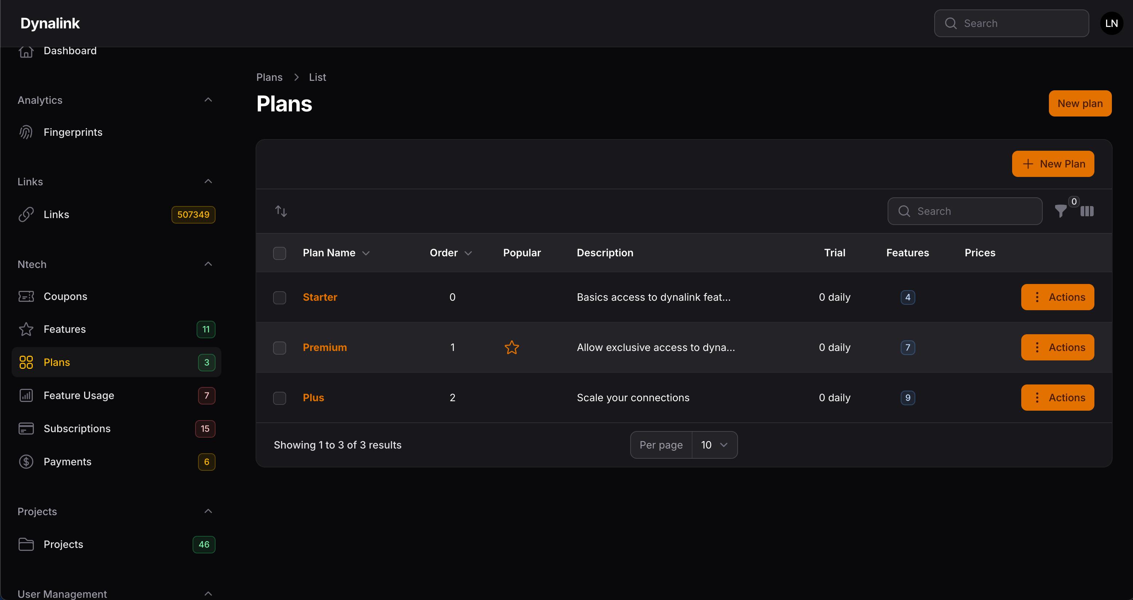
Task: Click the column visibility icon beside the filter
Action: coord(1087,212)
